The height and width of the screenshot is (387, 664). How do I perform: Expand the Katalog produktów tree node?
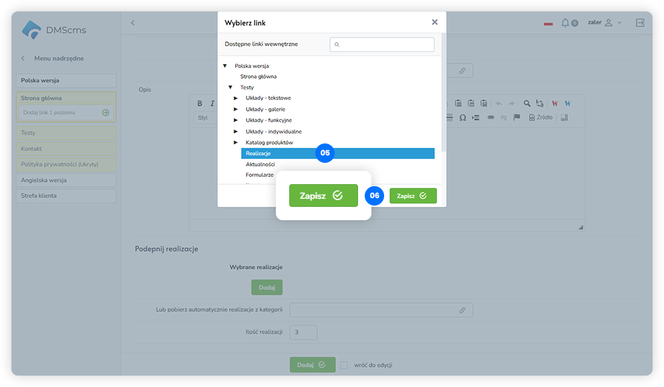[x=236, y=143]
